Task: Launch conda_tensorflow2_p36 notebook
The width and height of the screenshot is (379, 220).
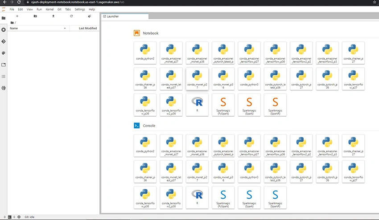Action: pos(171,105)
